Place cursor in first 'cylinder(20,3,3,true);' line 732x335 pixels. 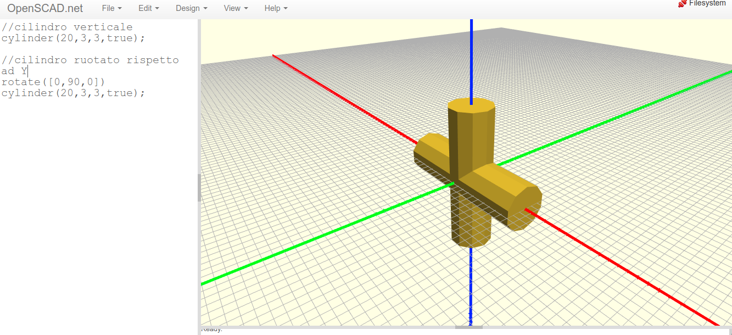point(74,38)
